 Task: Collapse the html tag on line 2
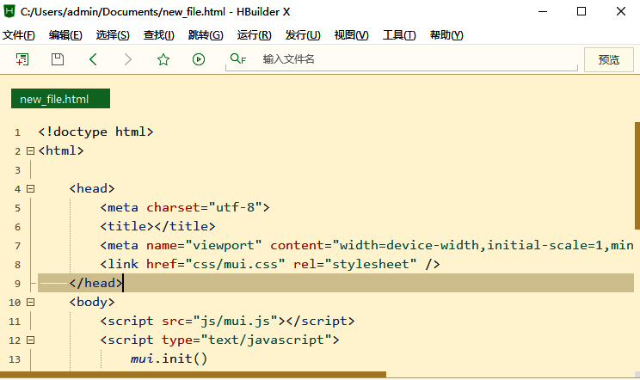point(30,150)
